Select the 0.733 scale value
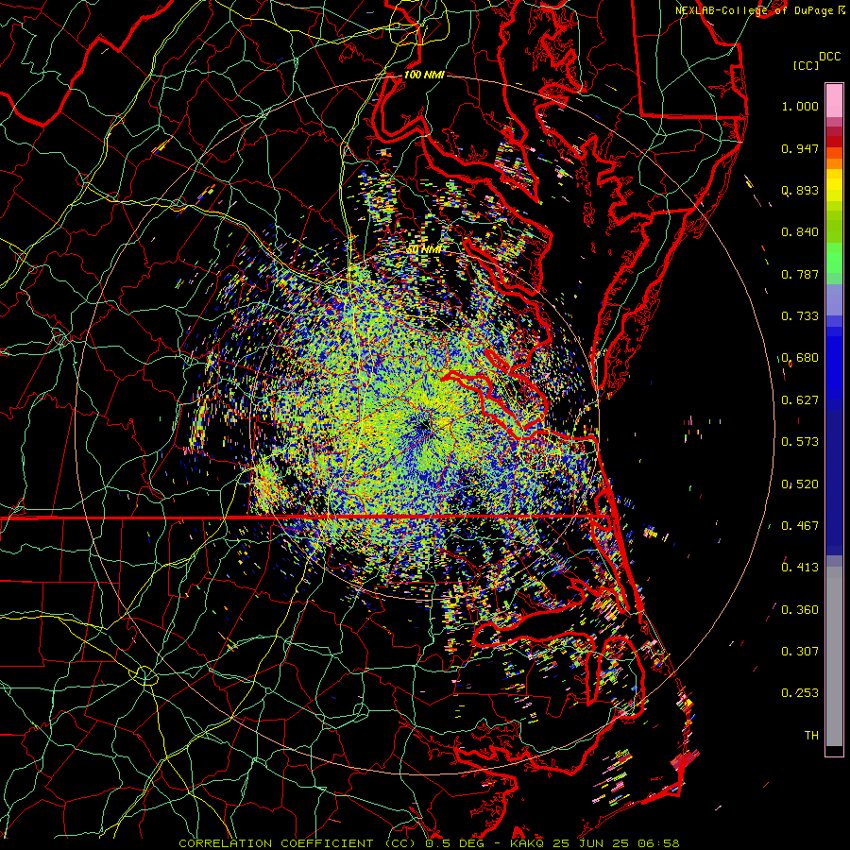 (800, 316)
